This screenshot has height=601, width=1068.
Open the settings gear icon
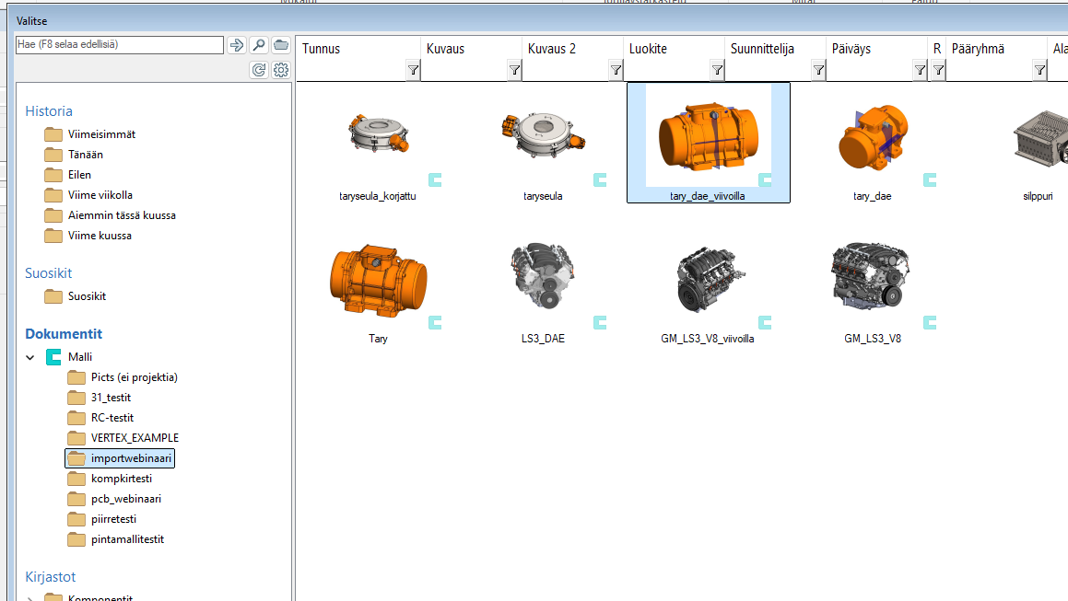tap(281, 70)
